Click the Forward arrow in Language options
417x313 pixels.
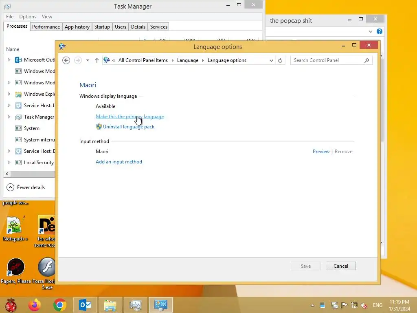click(78, 60)
